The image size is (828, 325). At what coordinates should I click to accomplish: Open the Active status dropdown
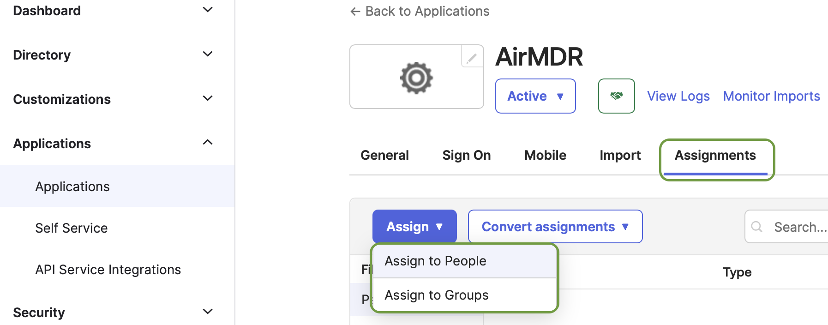(535, 96)
